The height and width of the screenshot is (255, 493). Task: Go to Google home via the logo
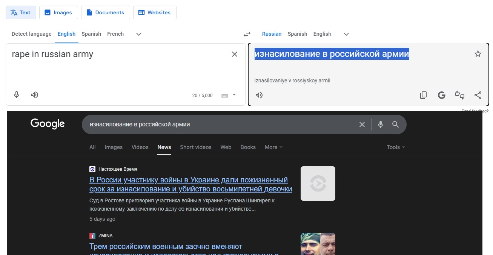48,124
